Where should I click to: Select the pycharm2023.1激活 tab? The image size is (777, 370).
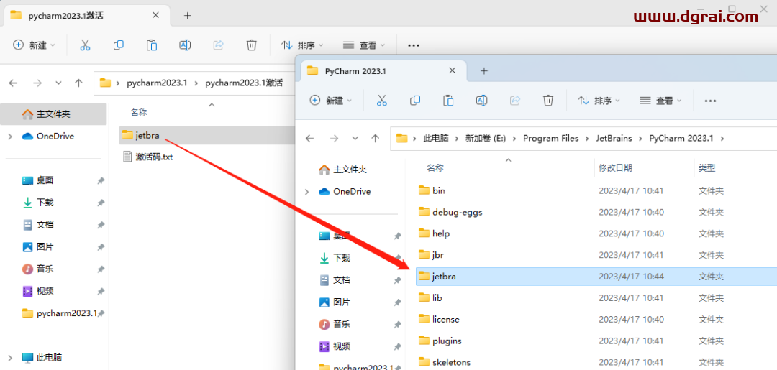point(87,16)
